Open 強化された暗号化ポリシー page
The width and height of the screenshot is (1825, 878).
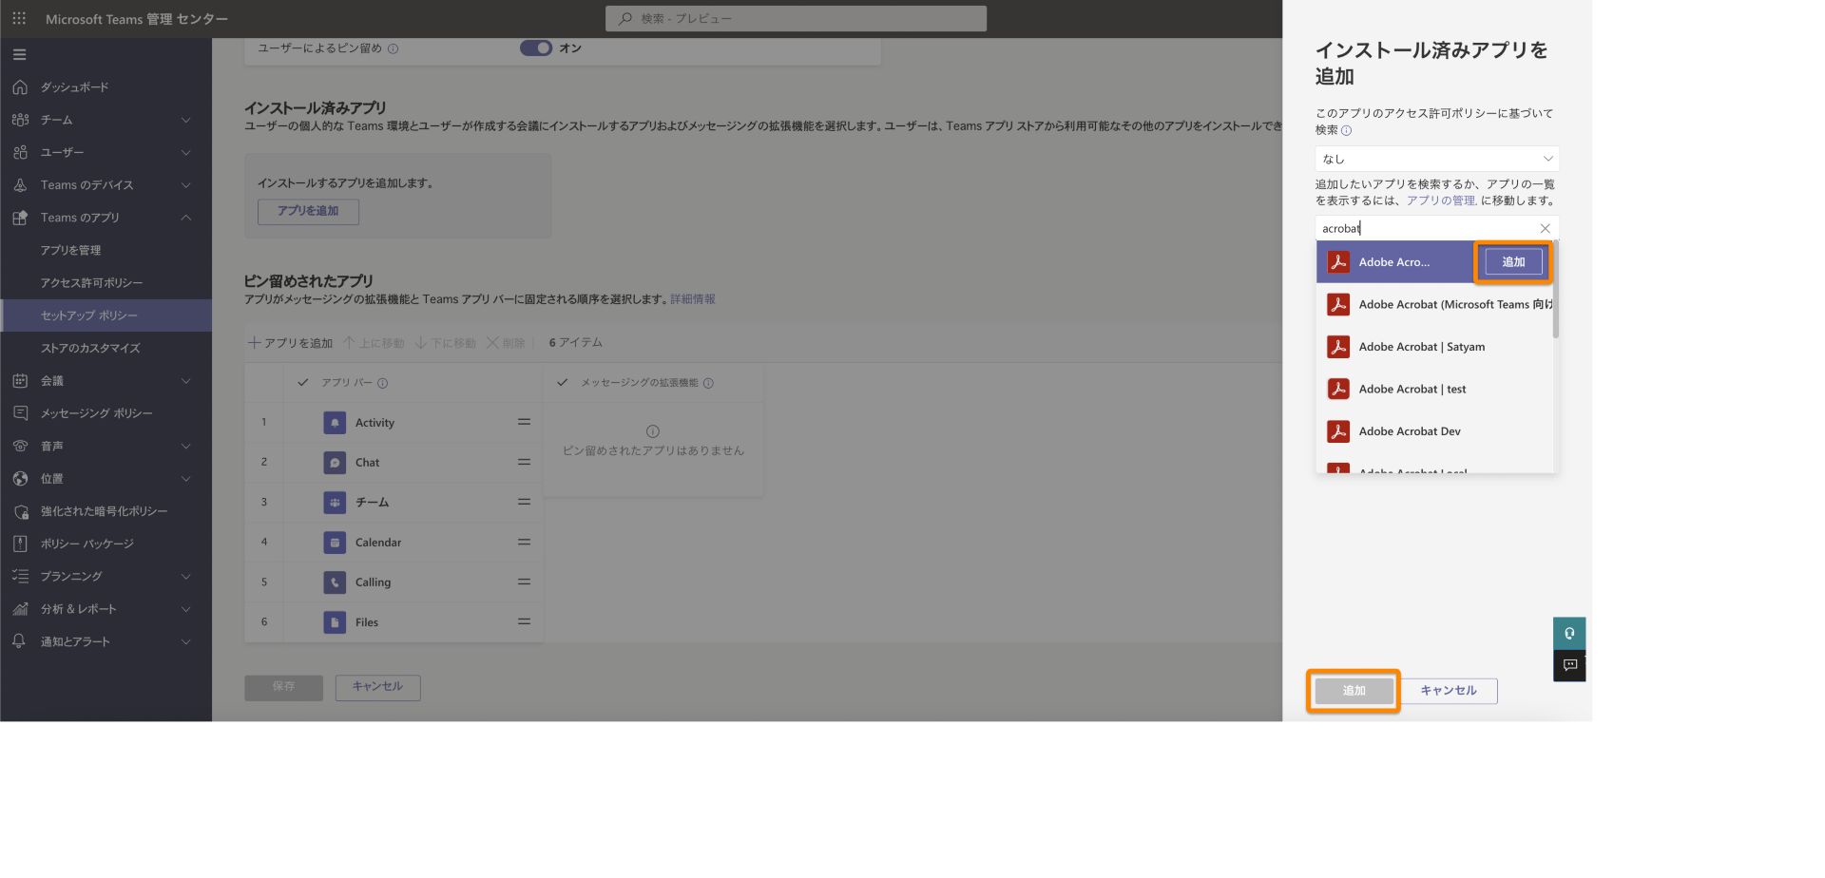[104, 511]
